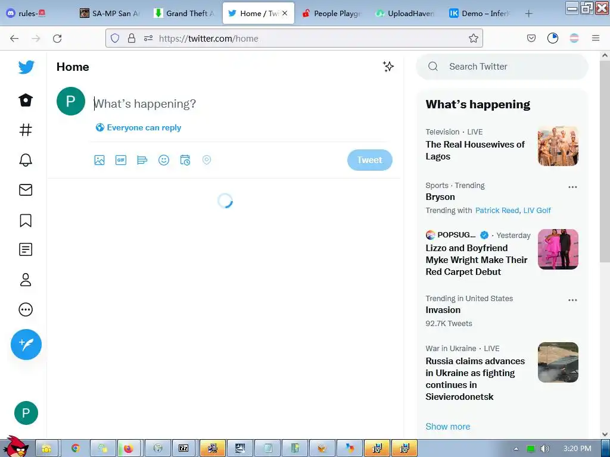
Task: Open Housewives of Lagos thumbnail image
Action: [x=558, y=146]
